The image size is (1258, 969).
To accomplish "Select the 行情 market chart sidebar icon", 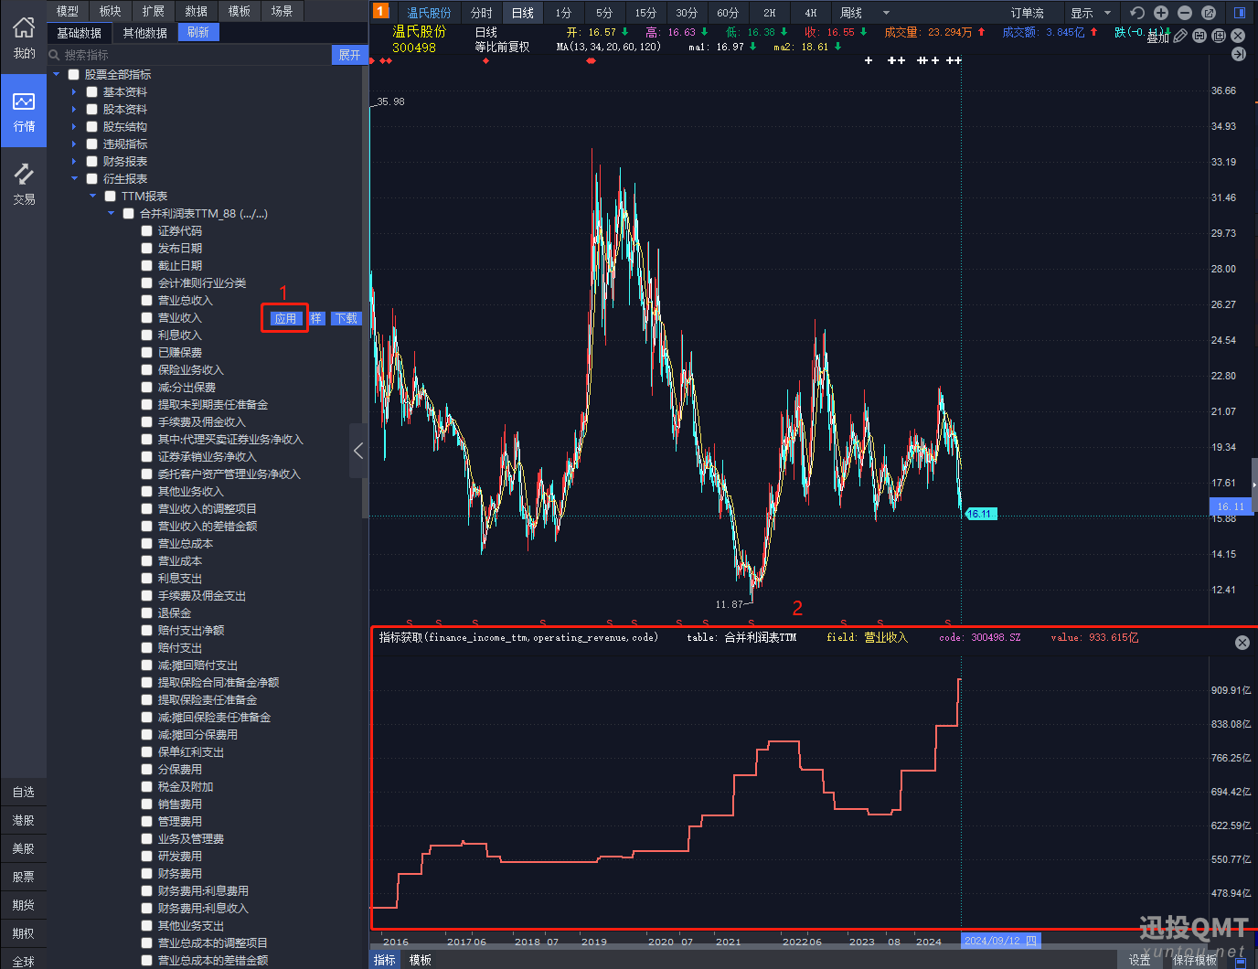I will pyautogui.click(x=24, y=110).
